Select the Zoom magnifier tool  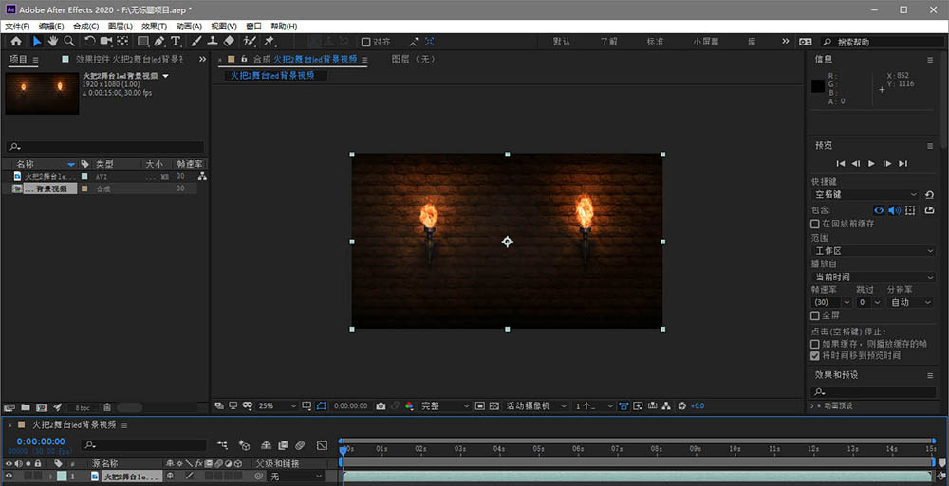click(x=69, y=42)
